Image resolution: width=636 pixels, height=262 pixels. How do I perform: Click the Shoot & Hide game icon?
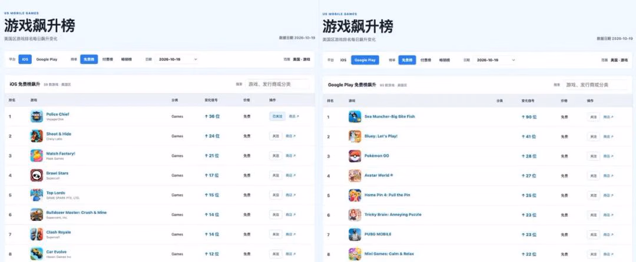coord(37,136)
